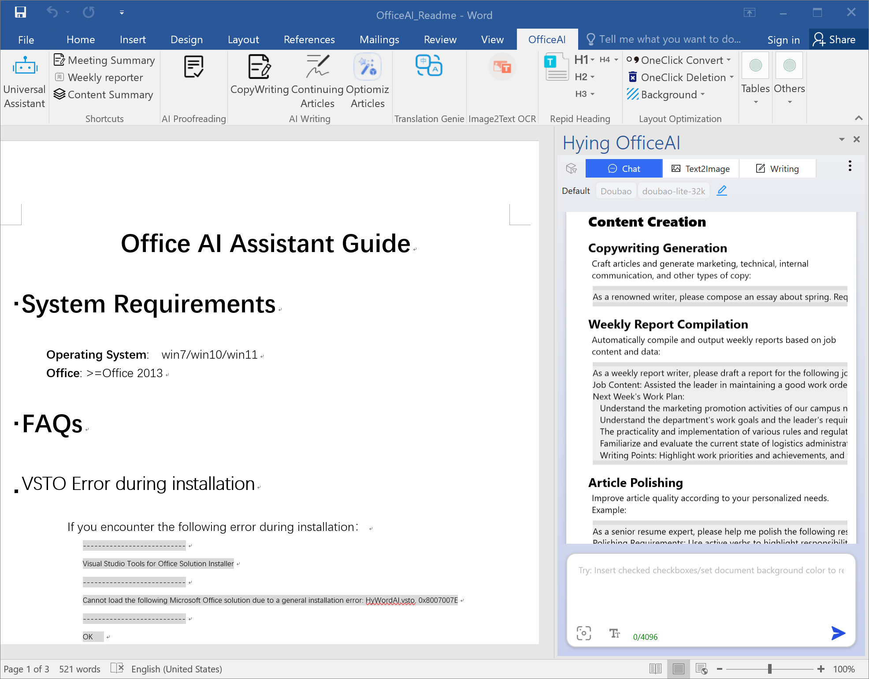Switch to the Insert tab
The width and height of the screenshot is (869, 679).
[x=133, y=40]
